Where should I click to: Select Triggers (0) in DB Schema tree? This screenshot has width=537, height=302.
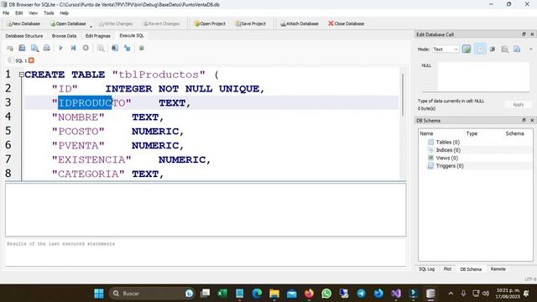pyautogui.click(x=450, y=166)
